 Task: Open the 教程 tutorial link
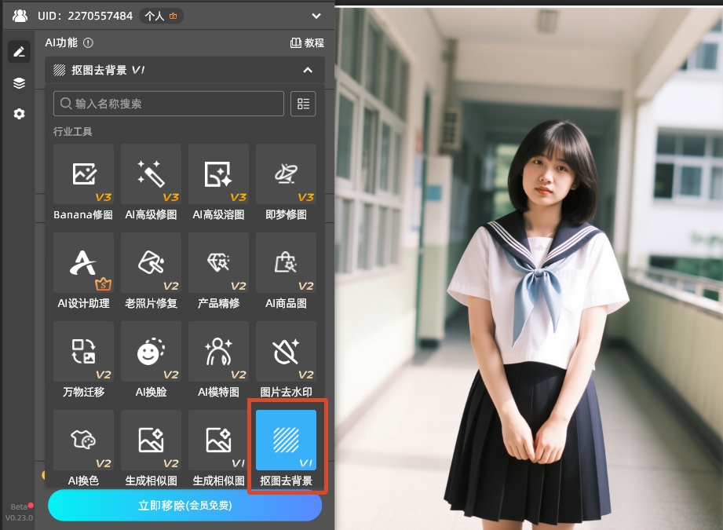coord(307,43)
